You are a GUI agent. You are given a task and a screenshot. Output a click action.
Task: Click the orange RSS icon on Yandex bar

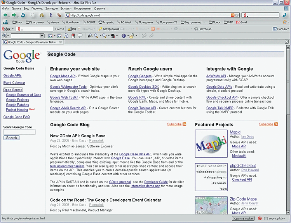coord(153,29)
